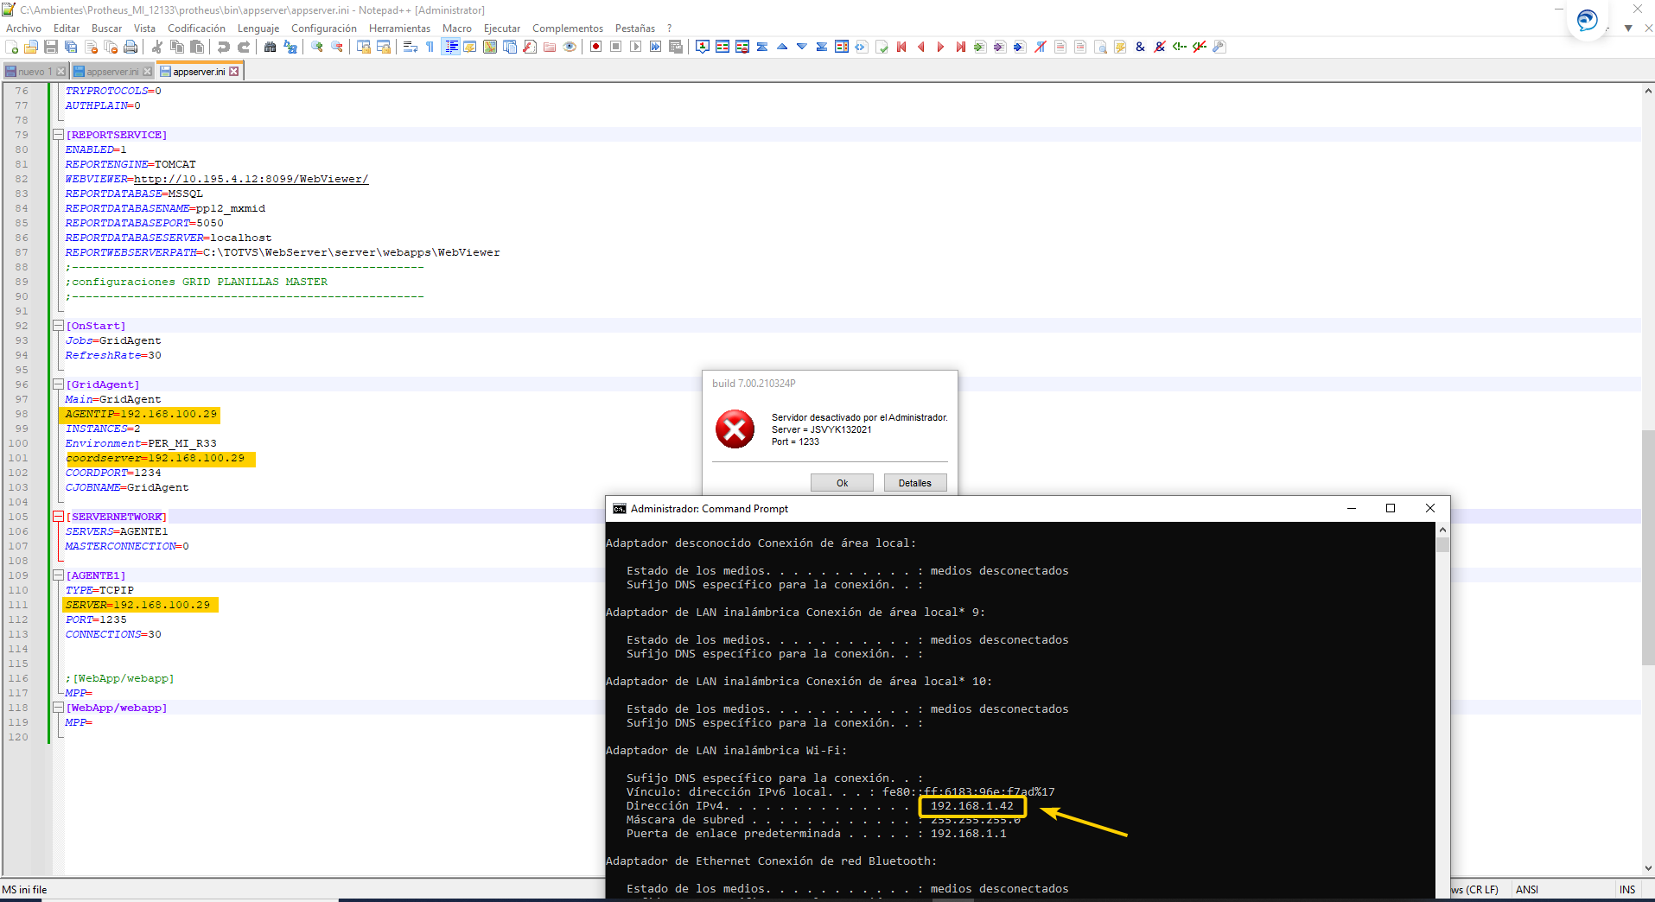Screen dimensions: 1655x902
Task: Toggle file monitoring eye icon
Action: (570, 47)
